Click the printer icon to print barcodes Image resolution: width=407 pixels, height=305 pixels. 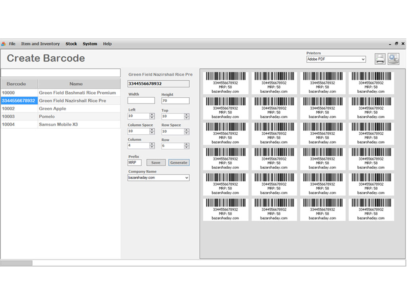coord(380,59)
